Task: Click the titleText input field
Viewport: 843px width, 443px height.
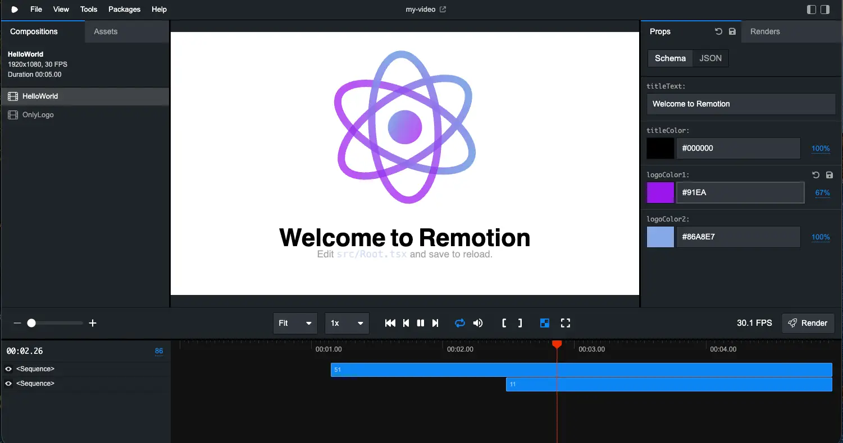Action: tap(741, 104)
